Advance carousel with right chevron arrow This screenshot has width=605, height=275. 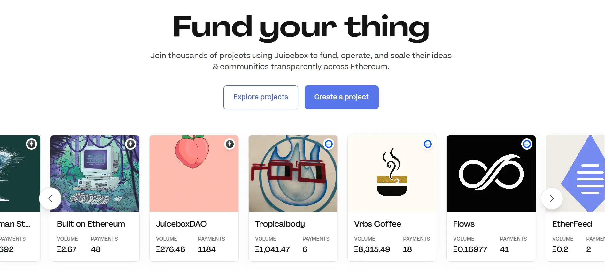click(552, 198)
